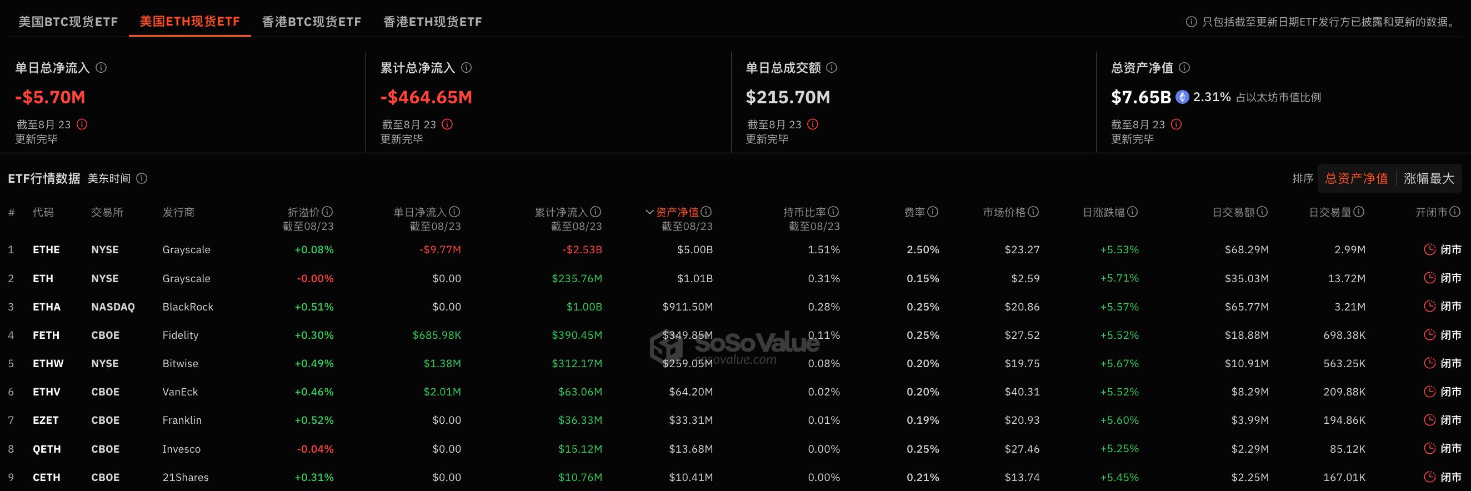Viewport: 1471px width, 491px height.
Task: Click market-closed clock icon in CETH row
Action: pyautogui.click(x=1430, y=477)
